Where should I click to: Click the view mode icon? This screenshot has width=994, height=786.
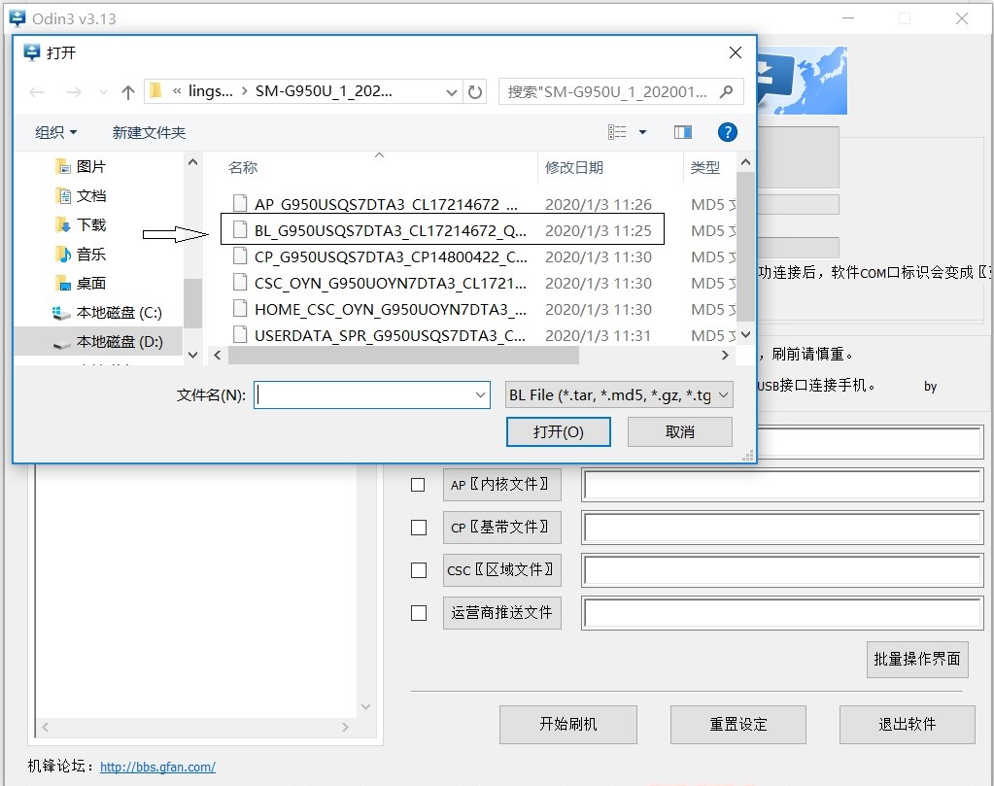pos(617,132)
